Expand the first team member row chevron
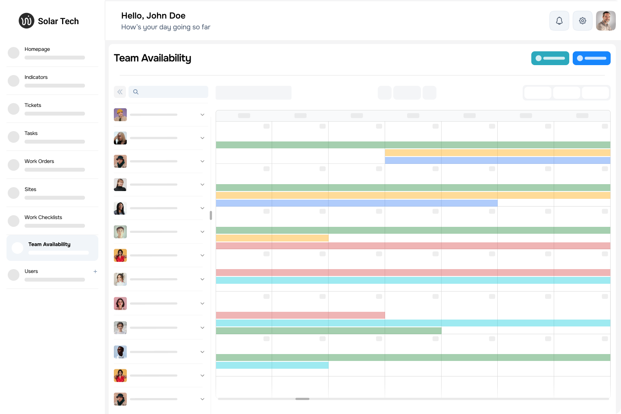 pyautogui.click(x=202, y=115)
